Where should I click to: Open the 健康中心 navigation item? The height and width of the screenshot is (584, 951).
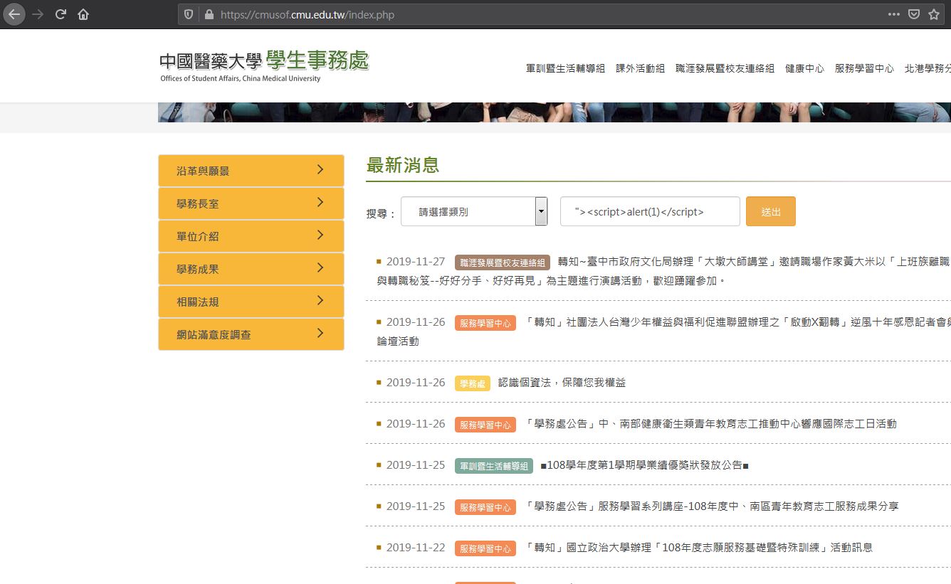(x=804, y=68)
